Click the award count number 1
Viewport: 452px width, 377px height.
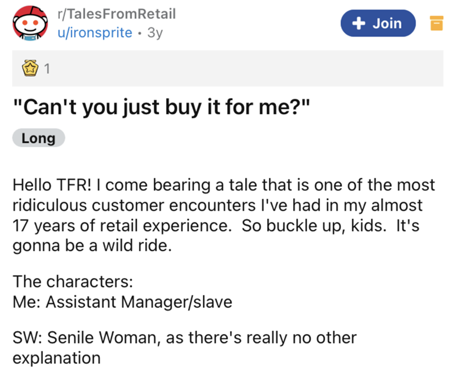(47, 70)
